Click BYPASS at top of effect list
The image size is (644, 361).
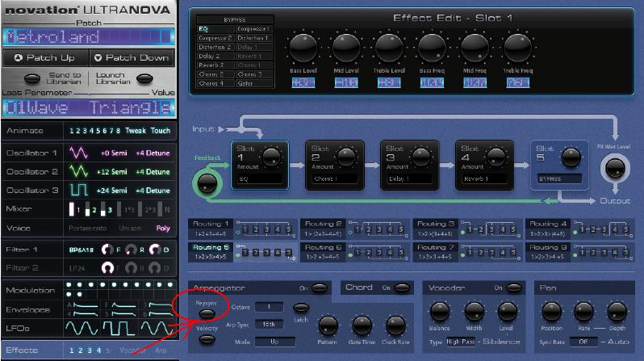tap(235, 19)
